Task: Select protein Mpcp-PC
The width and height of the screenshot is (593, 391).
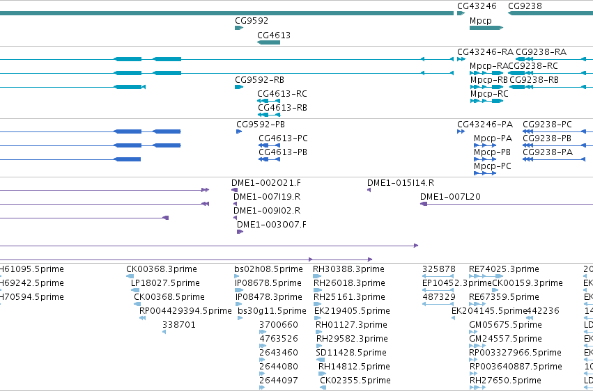Action: click(485, 173)
